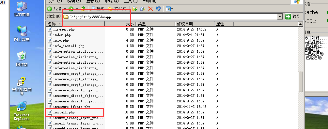Select the insecure_crypt_storage file sized 8 KB

(x=78, y=79)
